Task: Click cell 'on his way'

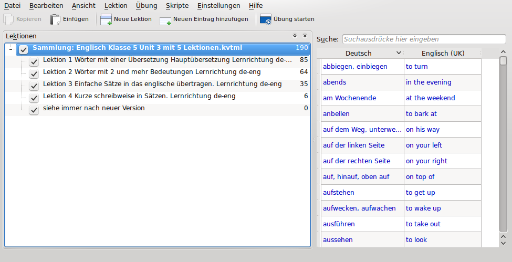Action: point(443,129)
